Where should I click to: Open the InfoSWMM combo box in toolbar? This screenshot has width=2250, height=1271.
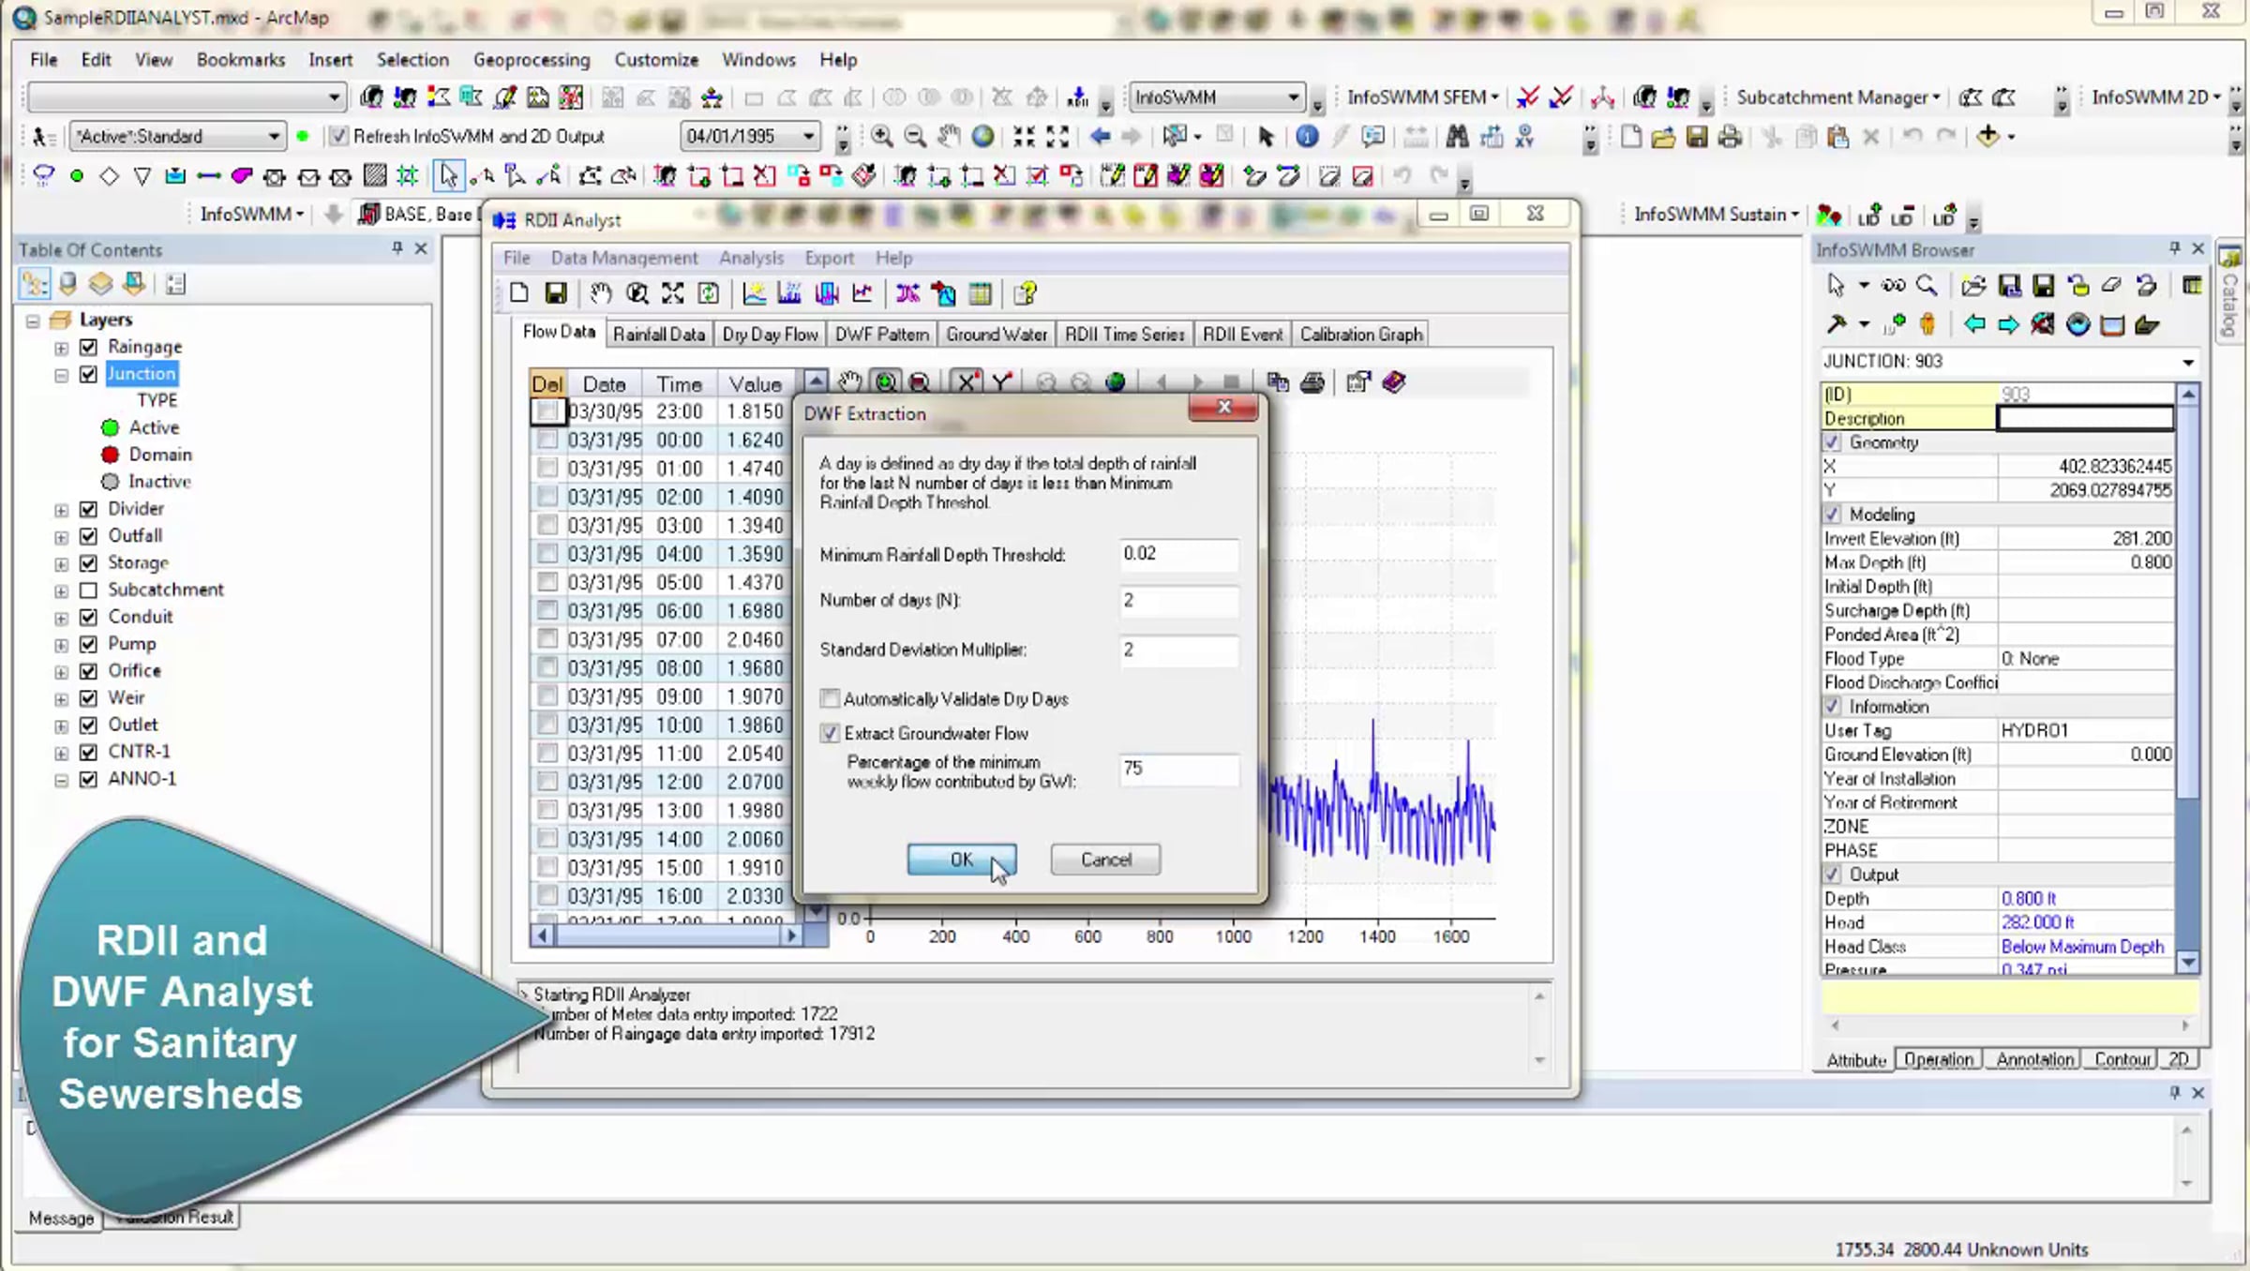coord(1293,97)
